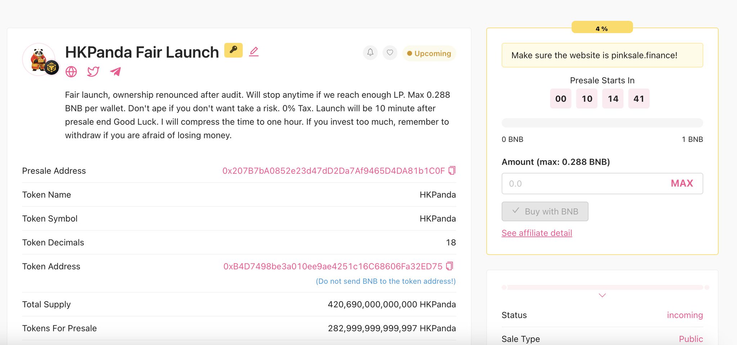Open See affiliate detail link

coord(537,233)
